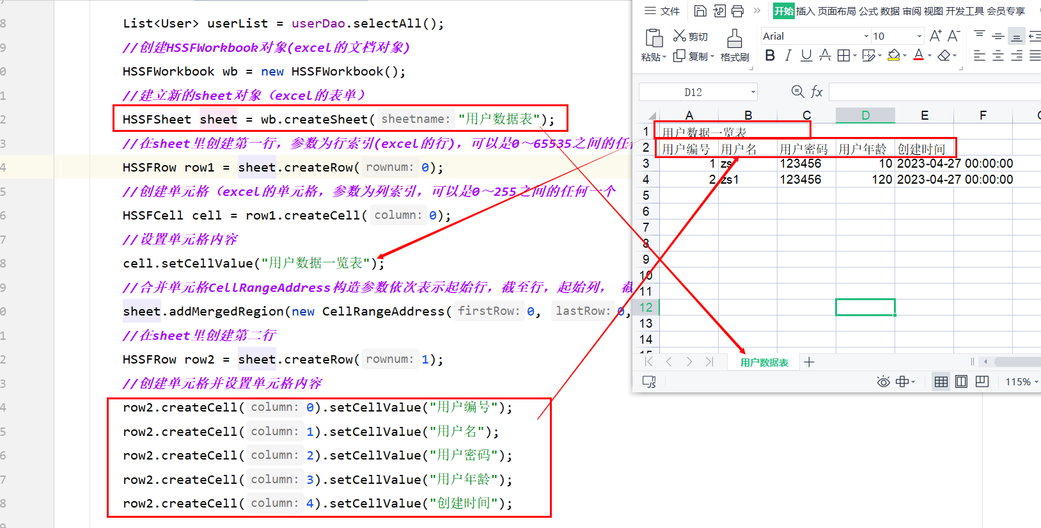
Task: Click the 剪切 scissors button
Action: pos(690,36)
